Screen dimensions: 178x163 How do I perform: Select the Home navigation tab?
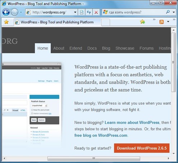(43, 48)
